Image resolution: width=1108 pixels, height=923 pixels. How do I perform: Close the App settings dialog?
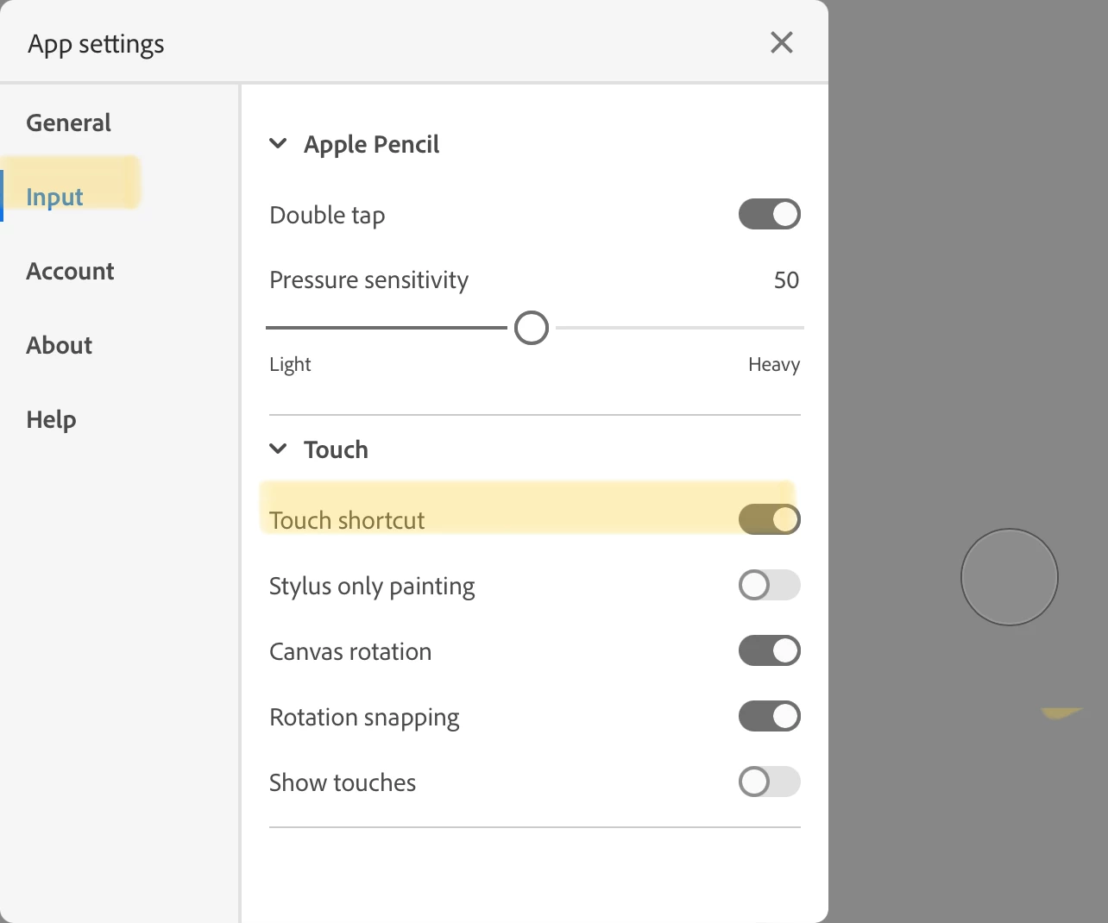[x=782, y=42]
